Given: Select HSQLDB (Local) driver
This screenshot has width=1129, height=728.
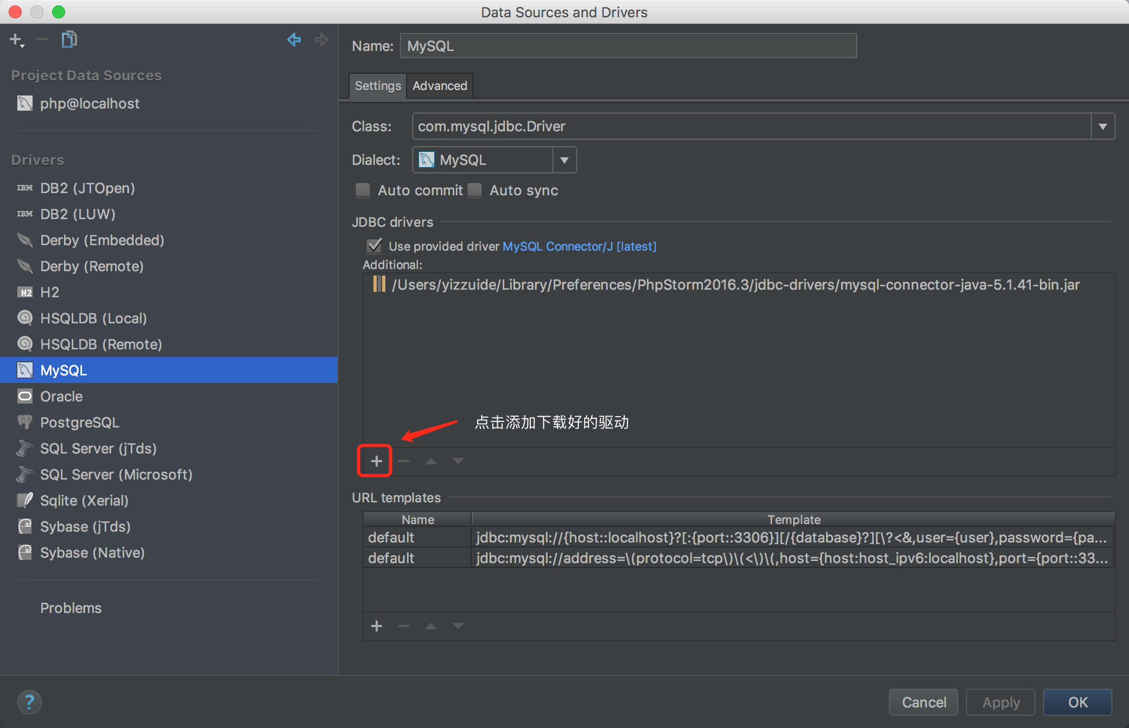Looking at the screenshot, I should coord(169,318).
